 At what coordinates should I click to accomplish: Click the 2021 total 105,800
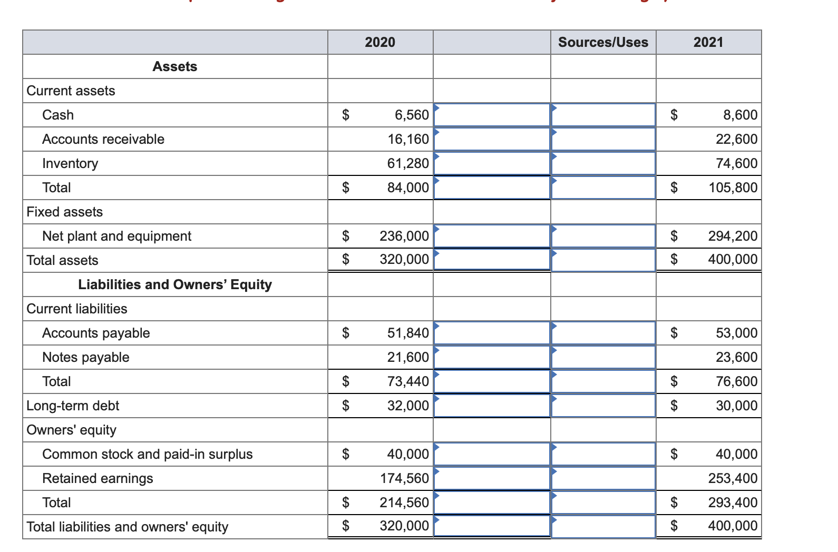733,188
